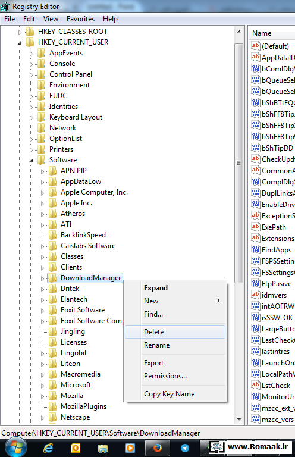295x457 pixels.
Task: Expand the AppEvents key arrow
Action: [x=31, y=54]
